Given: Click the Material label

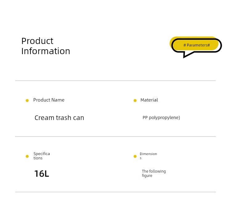Looking at the screenshot, I should [149, 100].
